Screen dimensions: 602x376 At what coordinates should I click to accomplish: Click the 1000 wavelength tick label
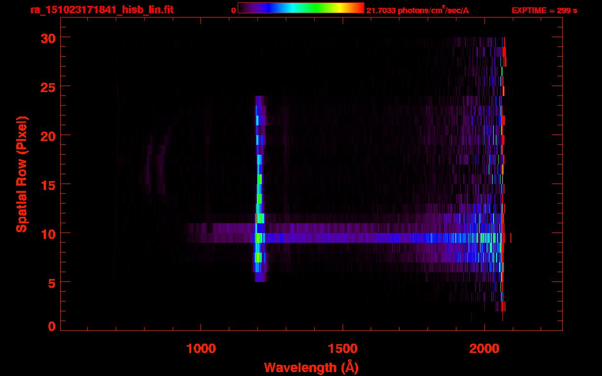[201, 349]
